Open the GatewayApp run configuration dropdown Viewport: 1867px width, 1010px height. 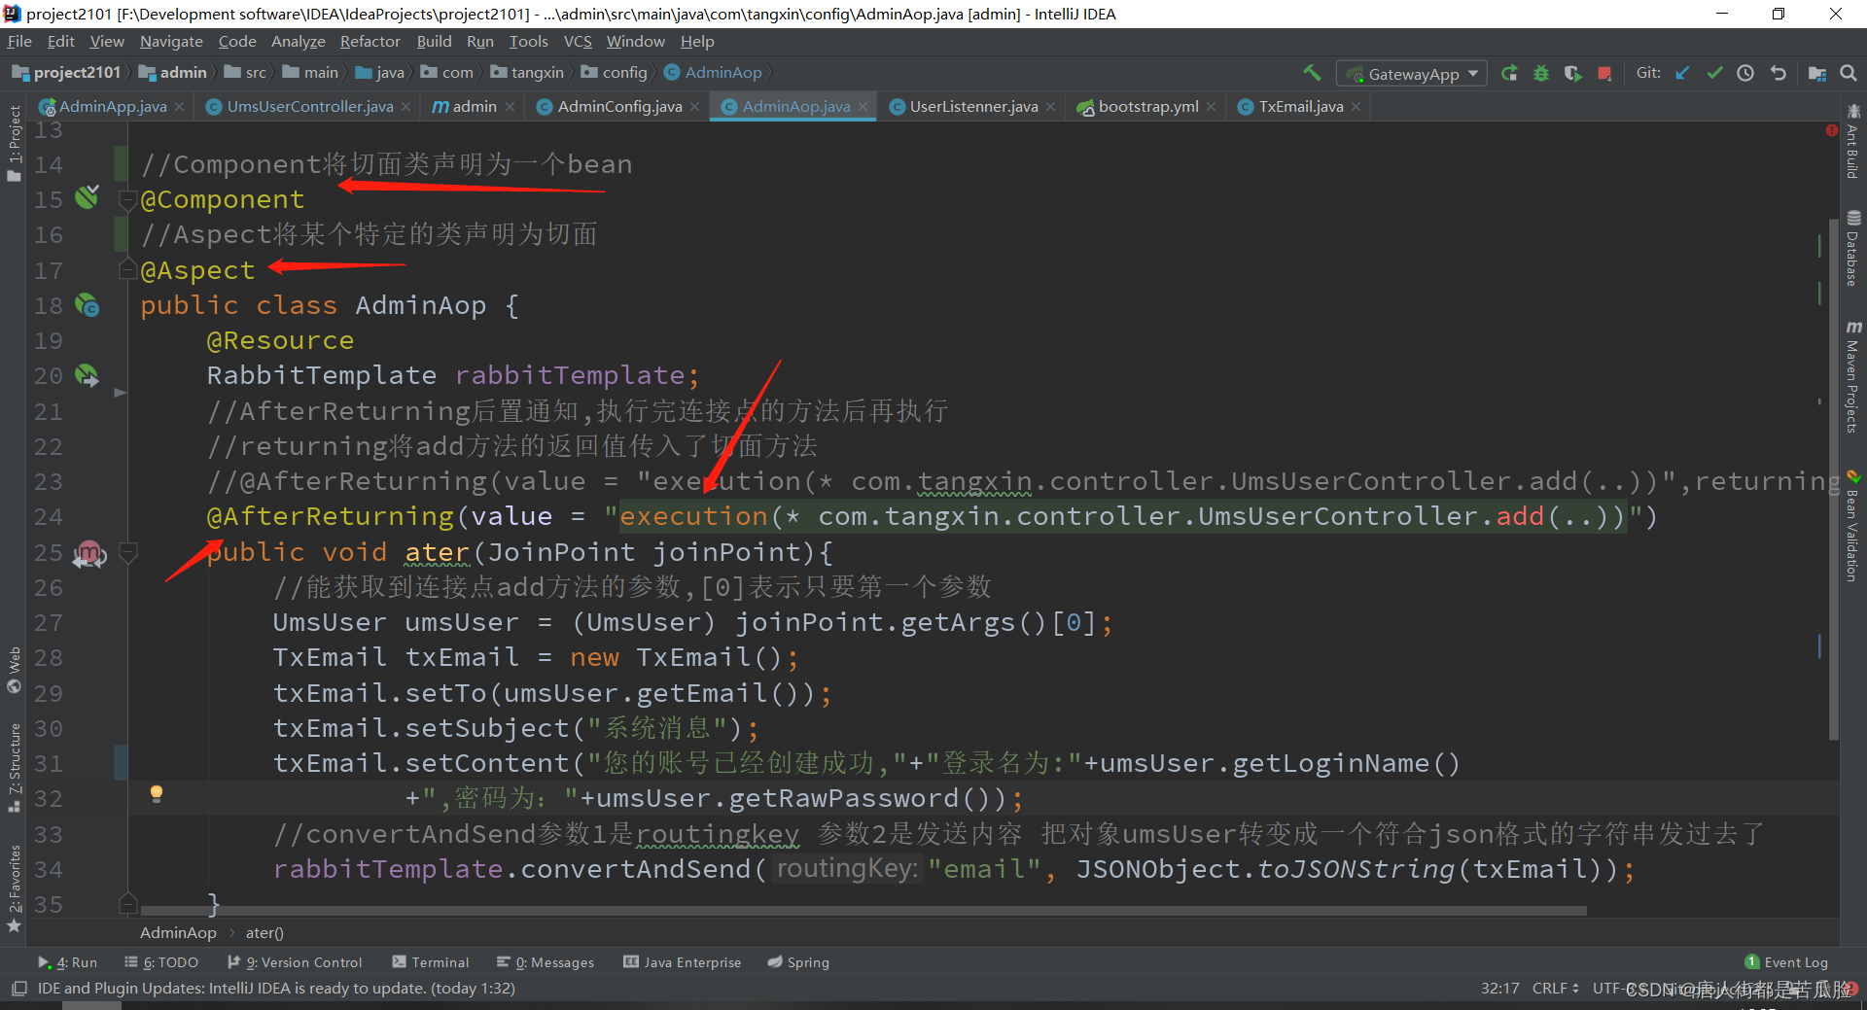[1412, 74]
